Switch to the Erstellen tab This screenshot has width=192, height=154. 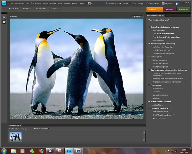169,9
